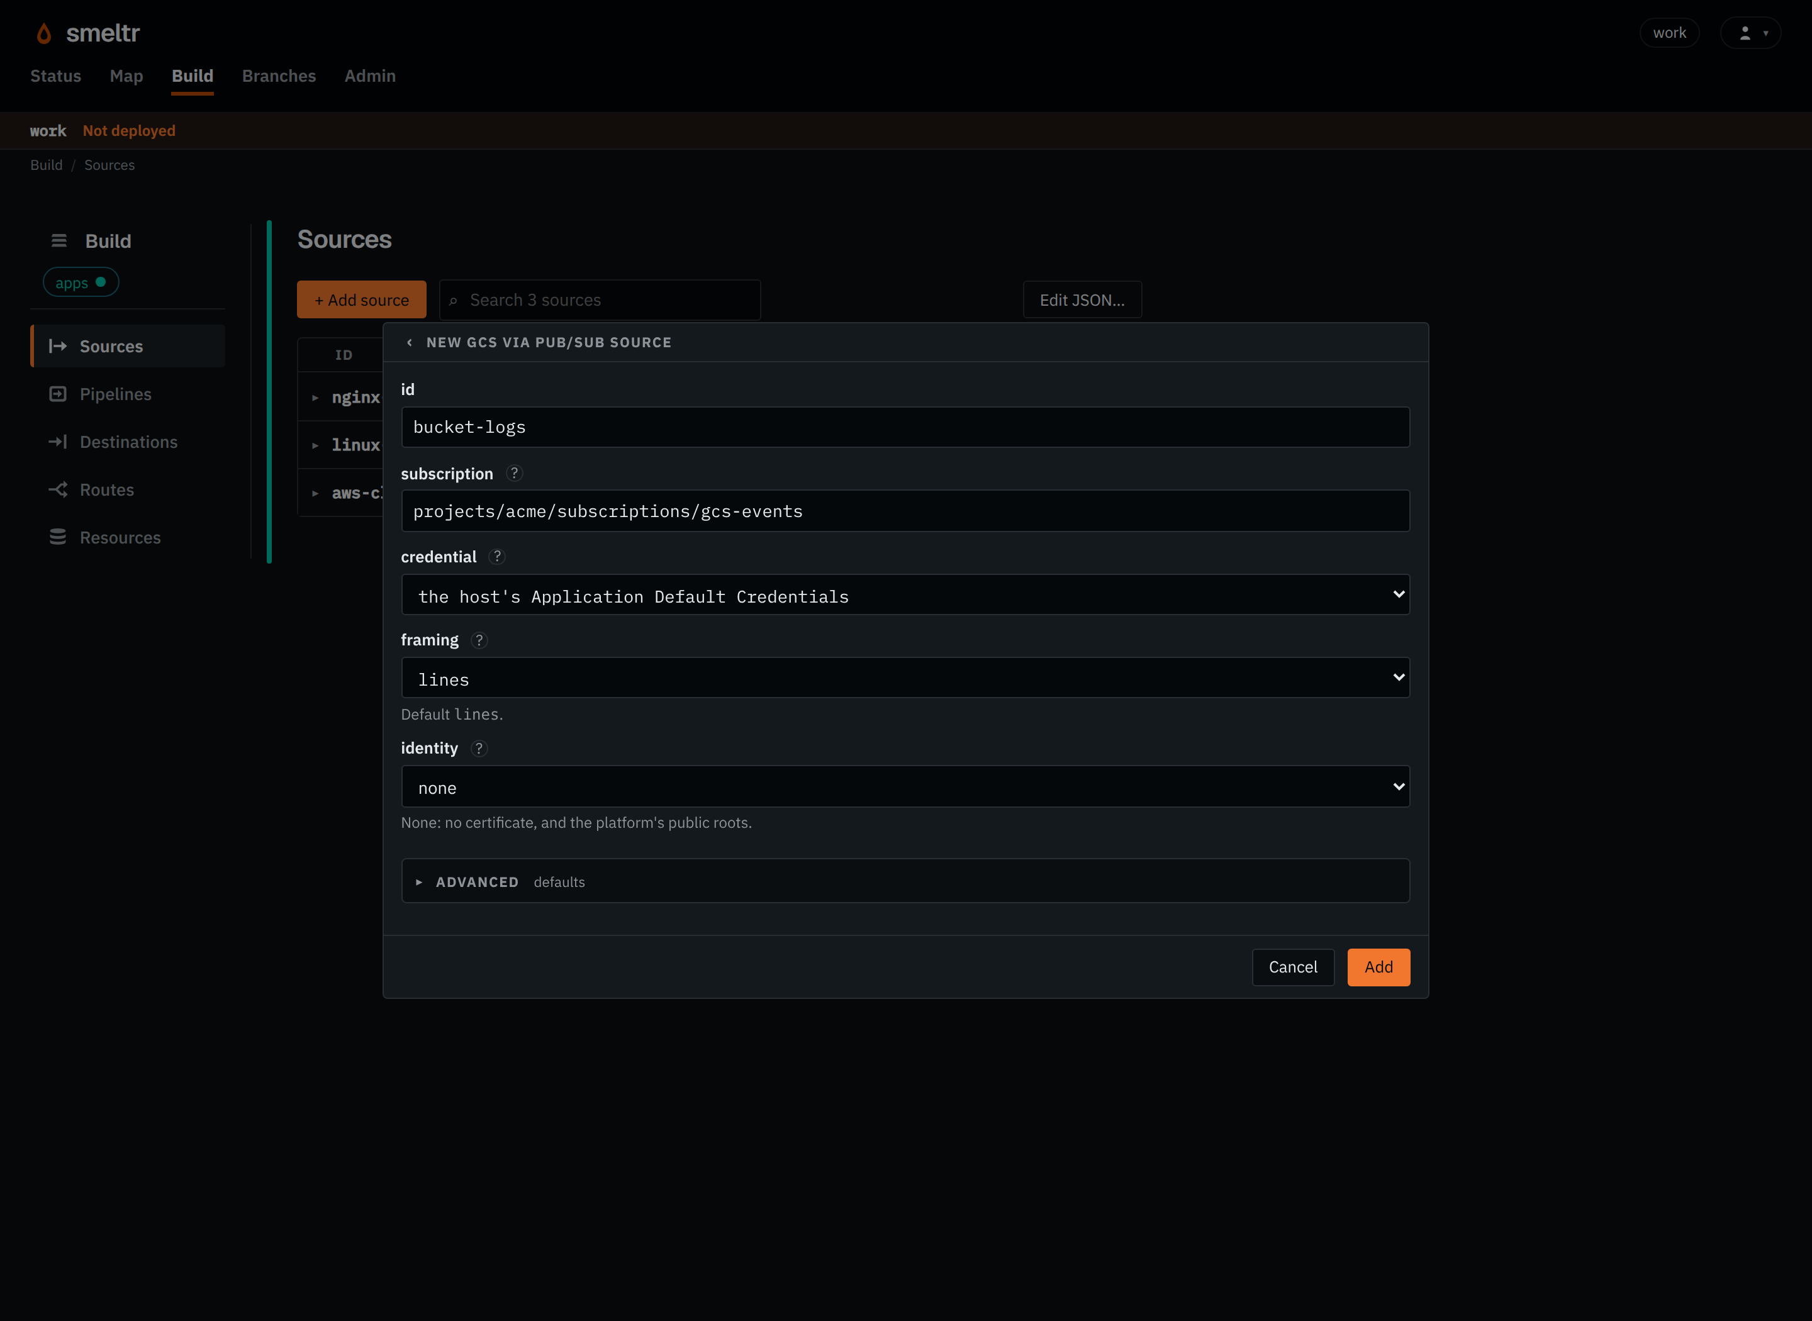The height and width of the screenshot is (1321, 1812).
Task: Open the Admin tab
Action: point(370,76)
